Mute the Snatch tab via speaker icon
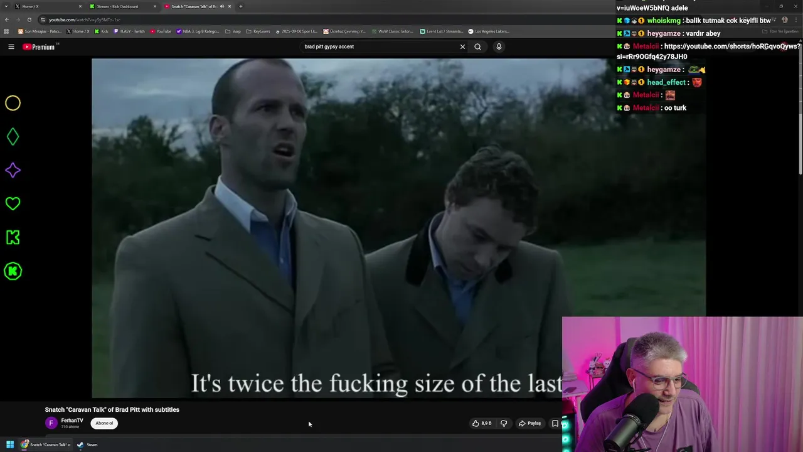803x452 pixels. click(x=222, y=6)
